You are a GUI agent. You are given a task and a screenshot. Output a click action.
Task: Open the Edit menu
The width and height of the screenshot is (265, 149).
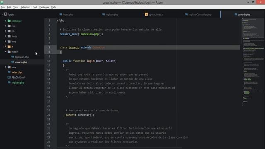[x=9, y=7]
